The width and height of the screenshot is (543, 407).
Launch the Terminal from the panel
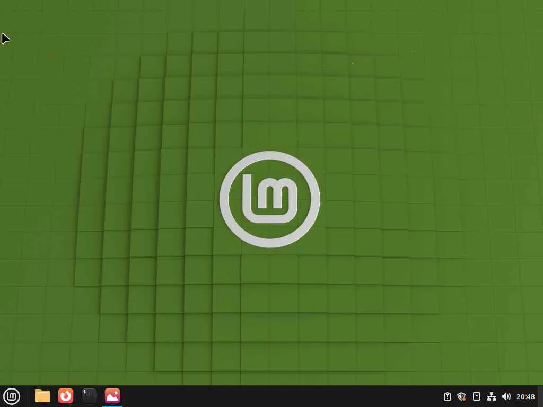click(x=89, y=396)
